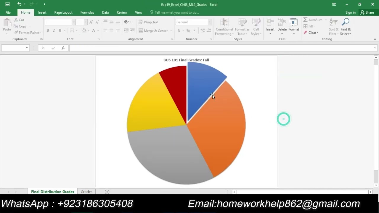
Task: Open the Formulas tab
Action: coord(87,12)
